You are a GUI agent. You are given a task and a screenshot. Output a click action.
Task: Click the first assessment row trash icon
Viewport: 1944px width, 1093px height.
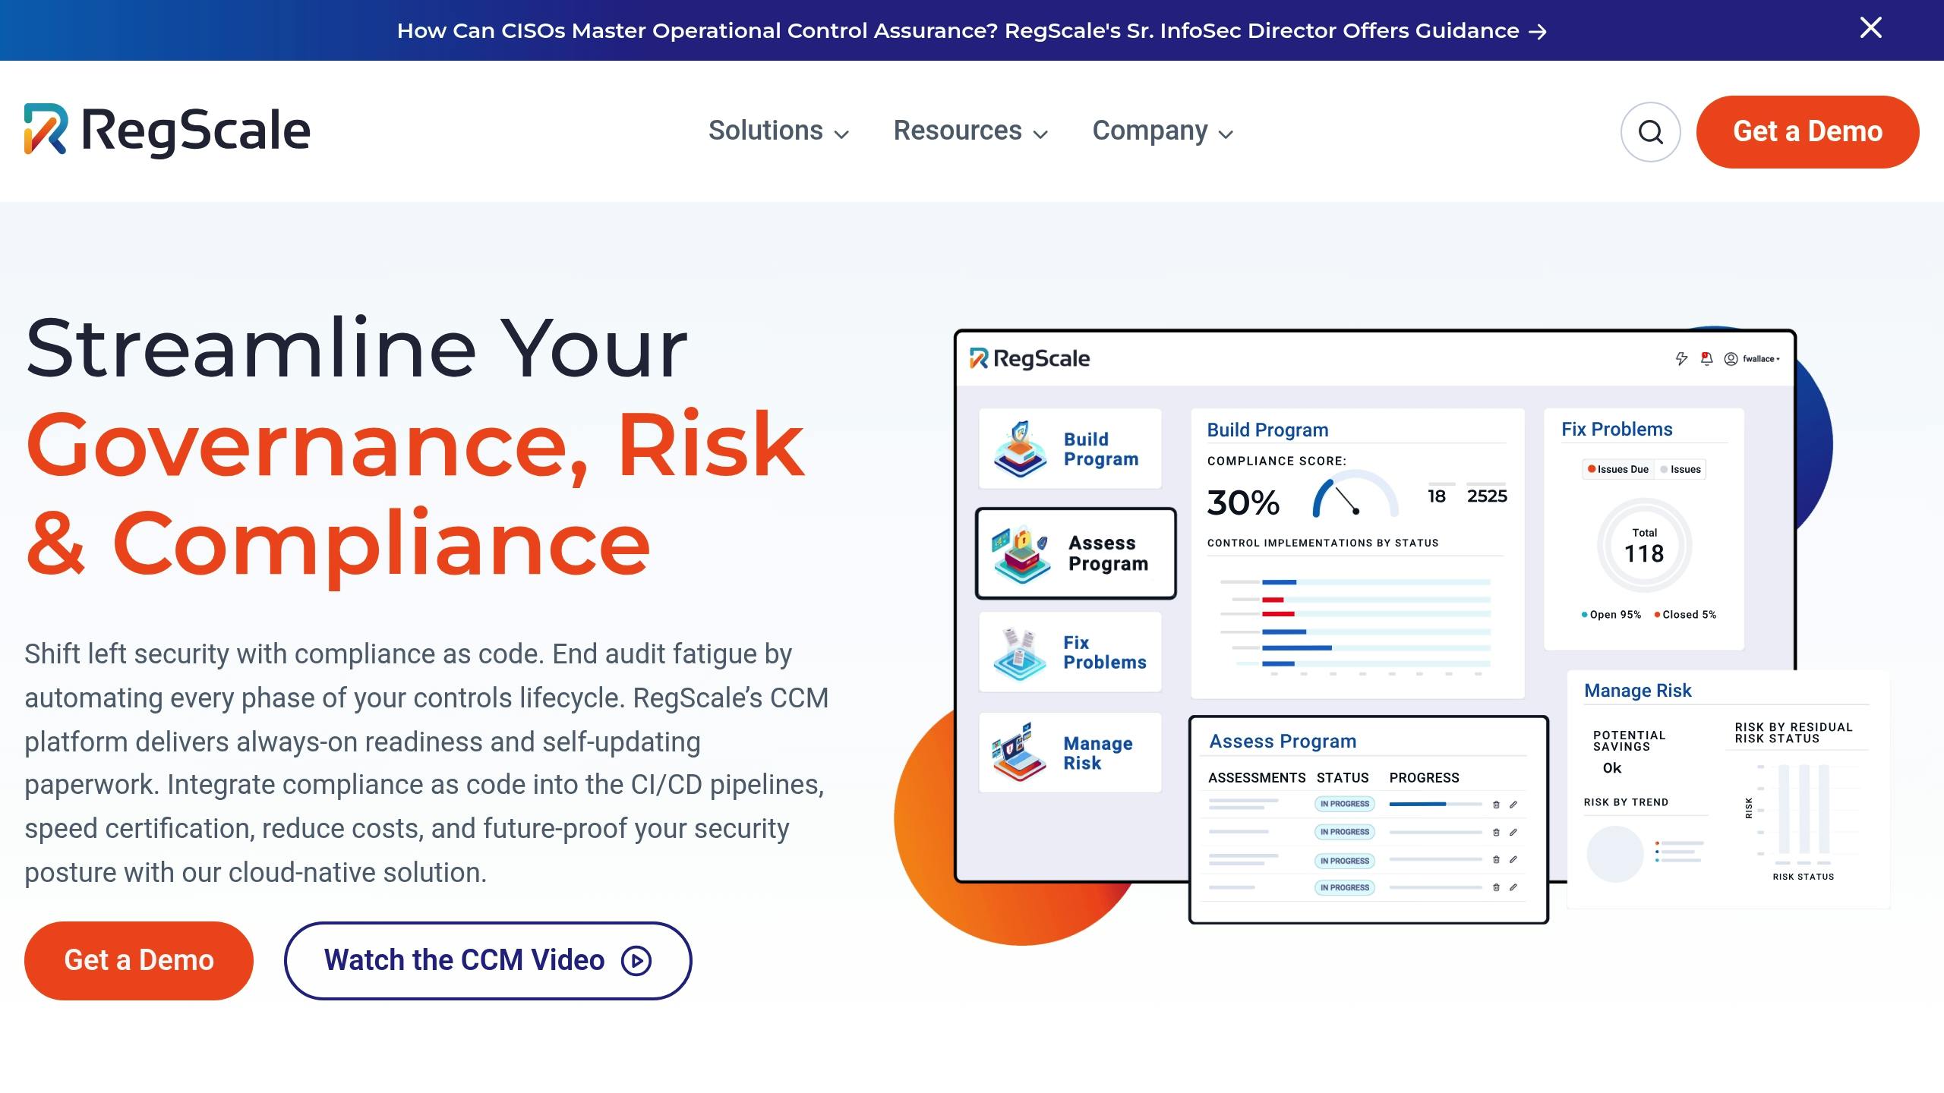1496,805
